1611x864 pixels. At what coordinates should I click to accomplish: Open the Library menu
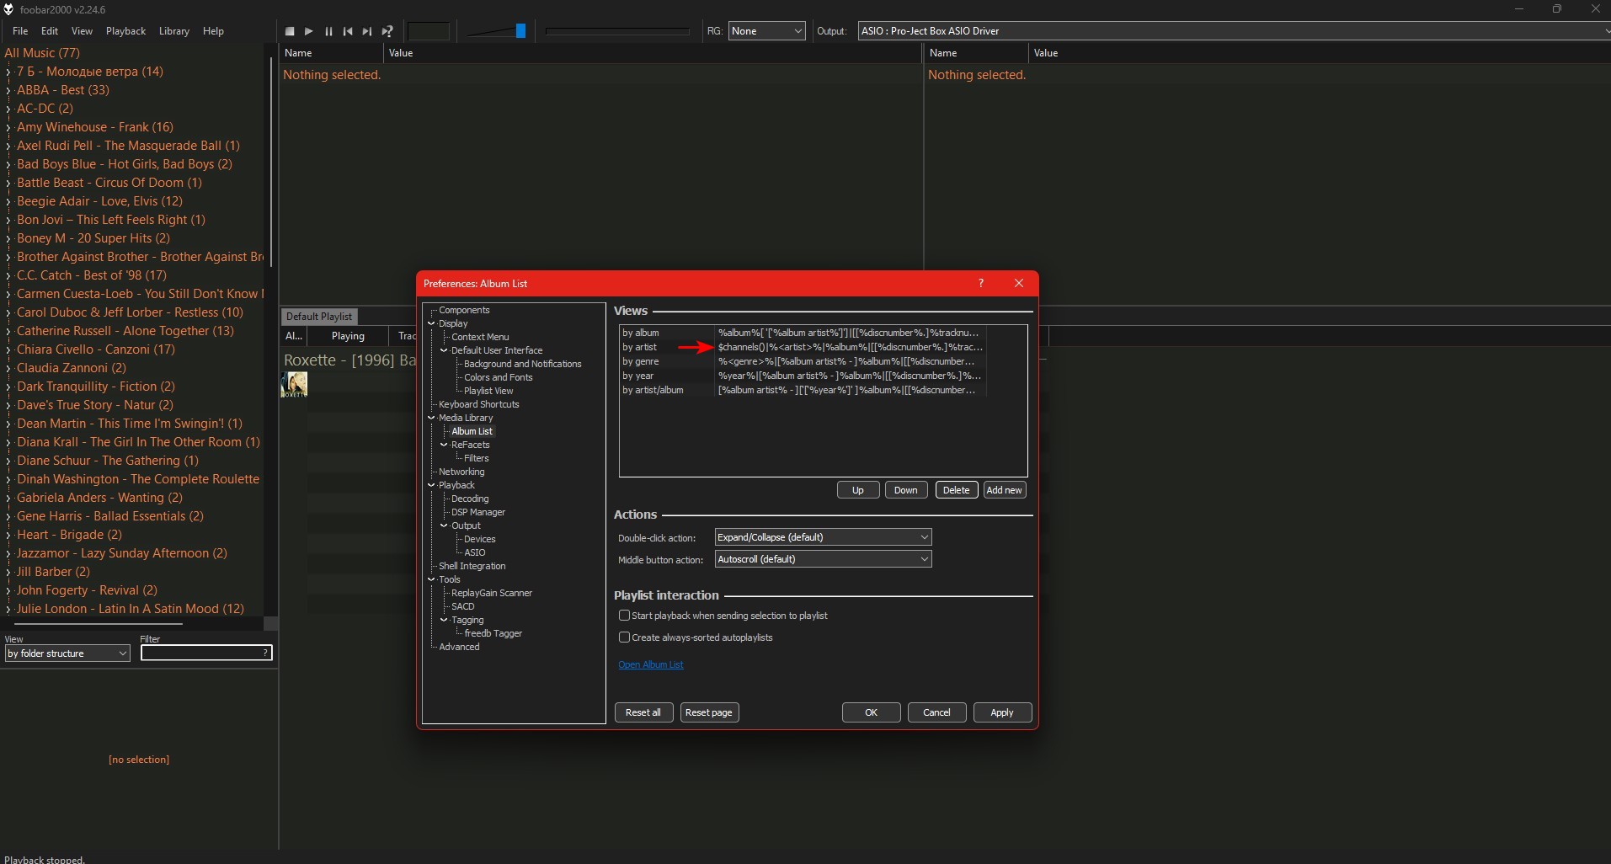click(x=173, y=31)
